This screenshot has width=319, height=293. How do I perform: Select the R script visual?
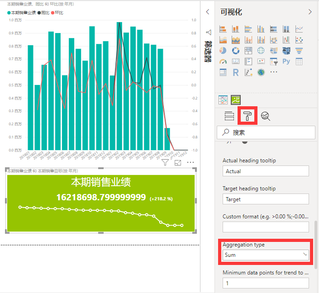[236, 72]
